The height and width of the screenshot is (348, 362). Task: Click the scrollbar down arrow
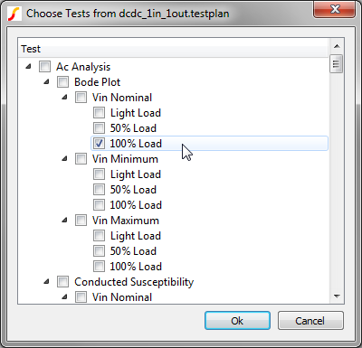click(x=337, y=296)
